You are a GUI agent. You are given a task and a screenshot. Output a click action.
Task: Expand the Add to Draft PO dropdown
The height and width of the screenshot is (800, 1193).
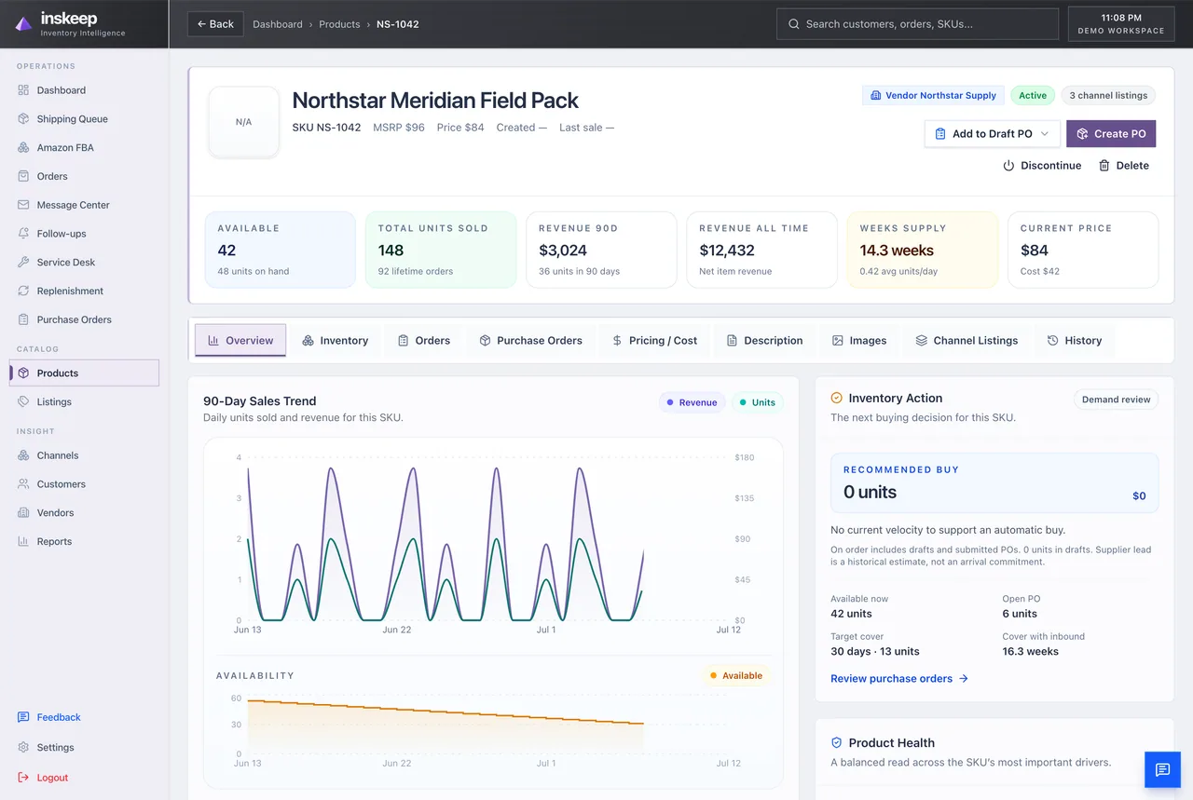coord(992,134)
